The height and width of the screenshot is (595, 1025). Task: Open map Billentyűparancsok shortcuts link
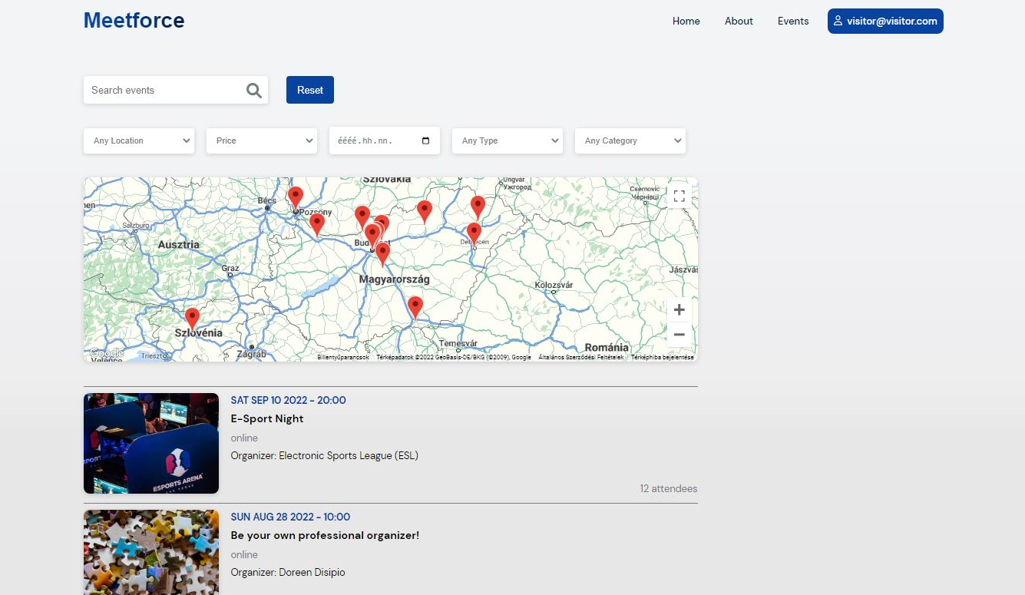pyautogui.click(x=343, y=358)
